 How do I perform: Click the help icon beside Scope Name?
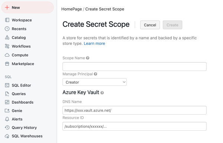[88, 58]
